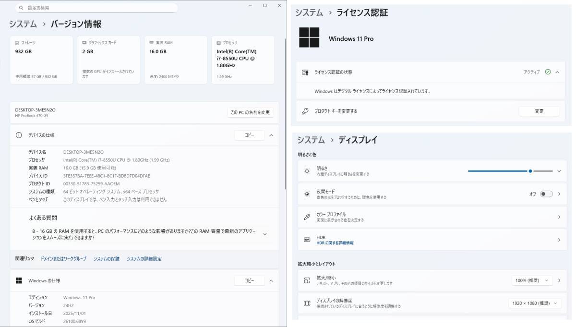Open the HDR settings page arrow
Viewport: 576px width, 327px height.
[559, 240]
